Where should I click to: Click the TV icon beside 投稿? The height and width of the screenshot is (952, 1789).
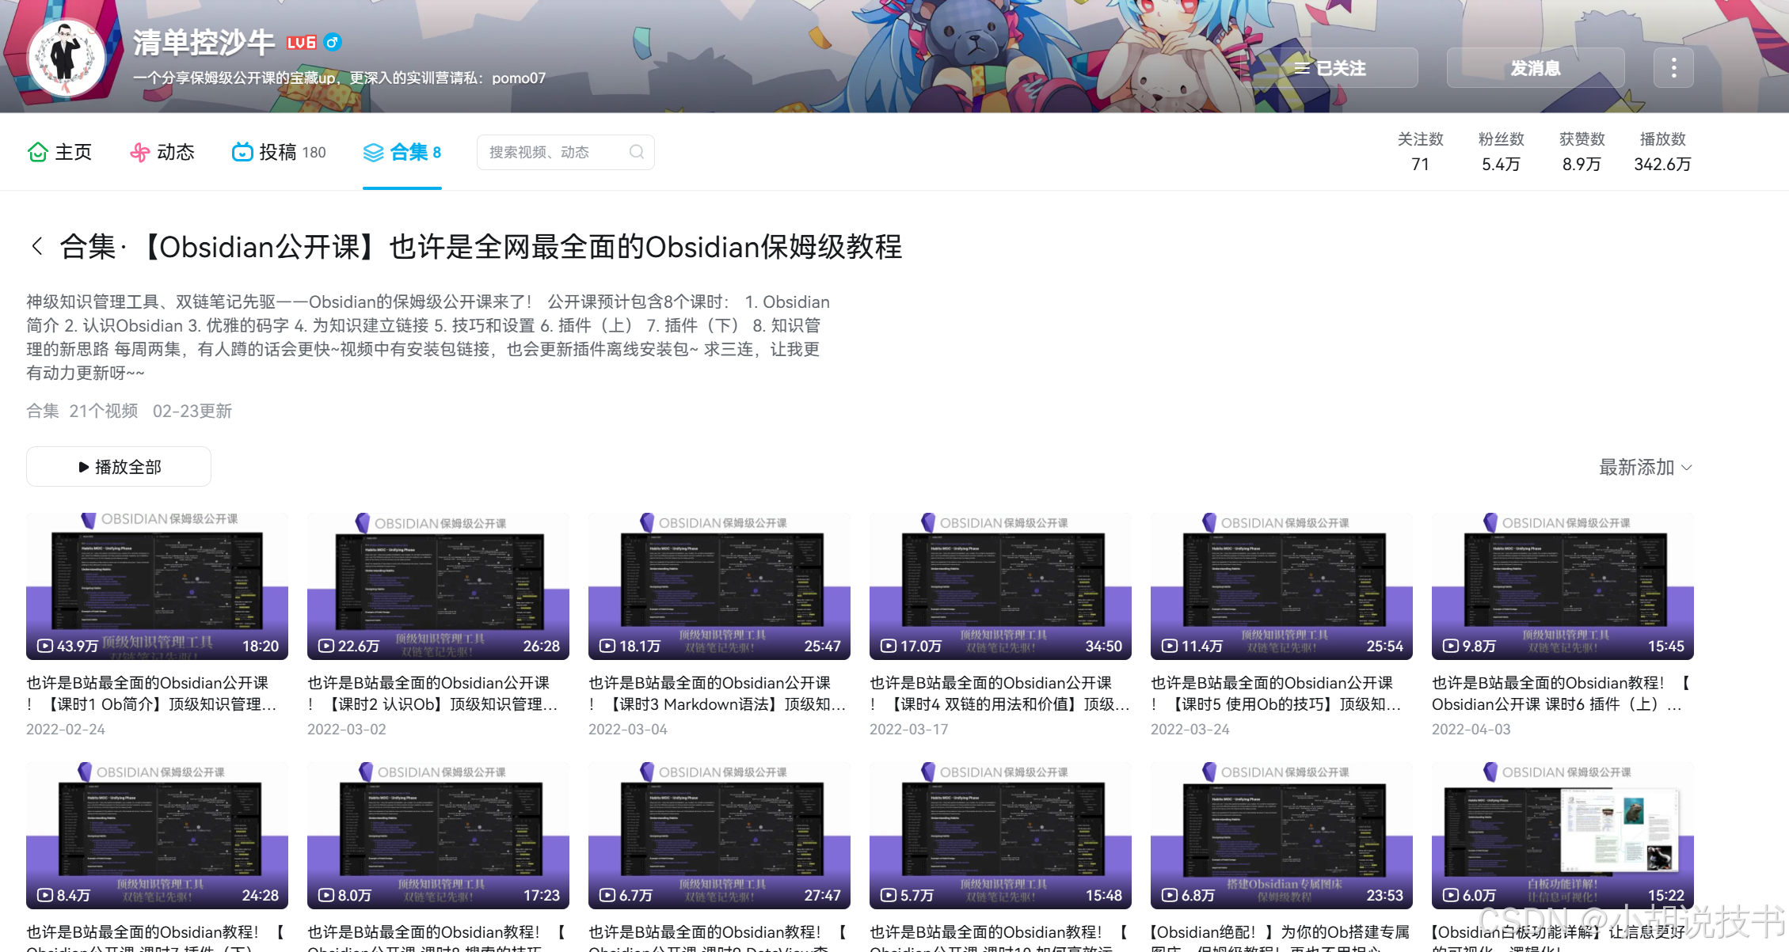click(x=242, y=152)
